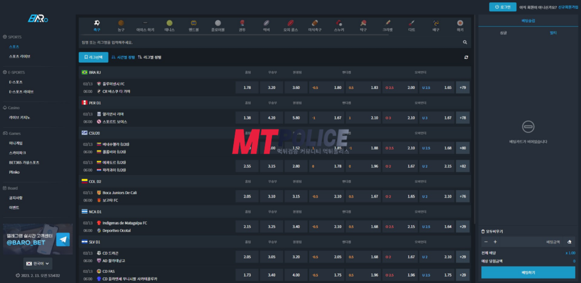Click the minus stake button

[486, 242]
